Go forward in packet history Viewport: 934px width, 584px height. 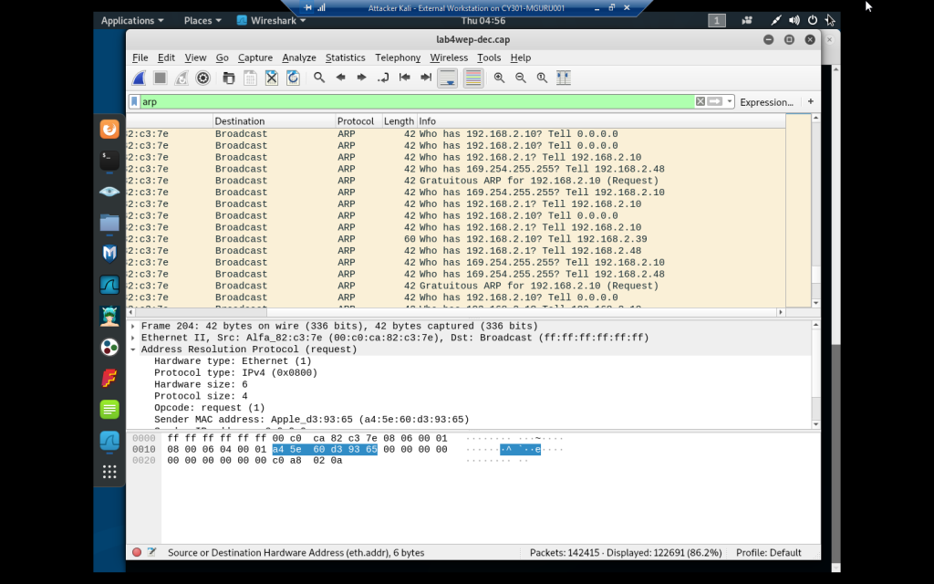[361, 78]
